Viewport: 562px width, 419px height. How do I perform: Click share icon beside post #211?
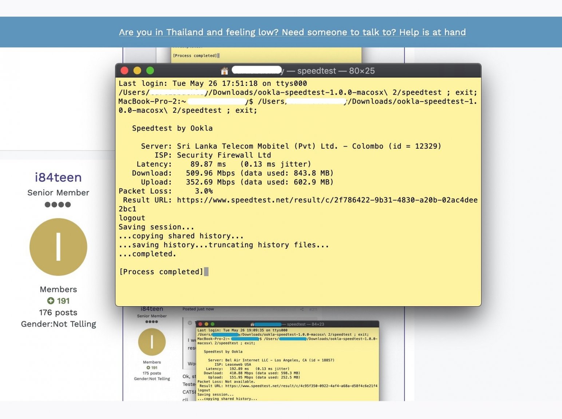point(302,310)
